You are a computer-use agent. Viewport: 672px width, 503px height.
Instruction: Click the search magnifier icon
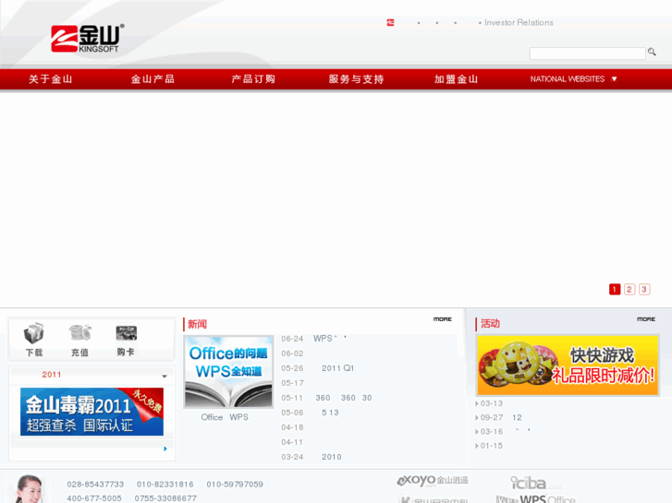tap(652, 52)
